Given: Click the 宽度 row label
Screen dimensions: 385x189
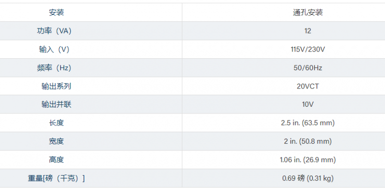Looking at the screenshot, I should tap(56, 141).
